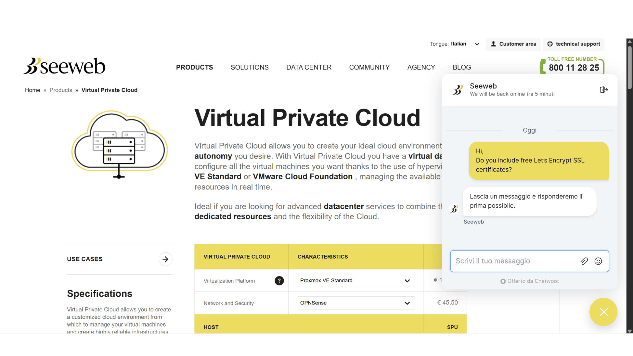Click the Network and Security row label
Screen dimensions: 633x356
tap(229, 303)
